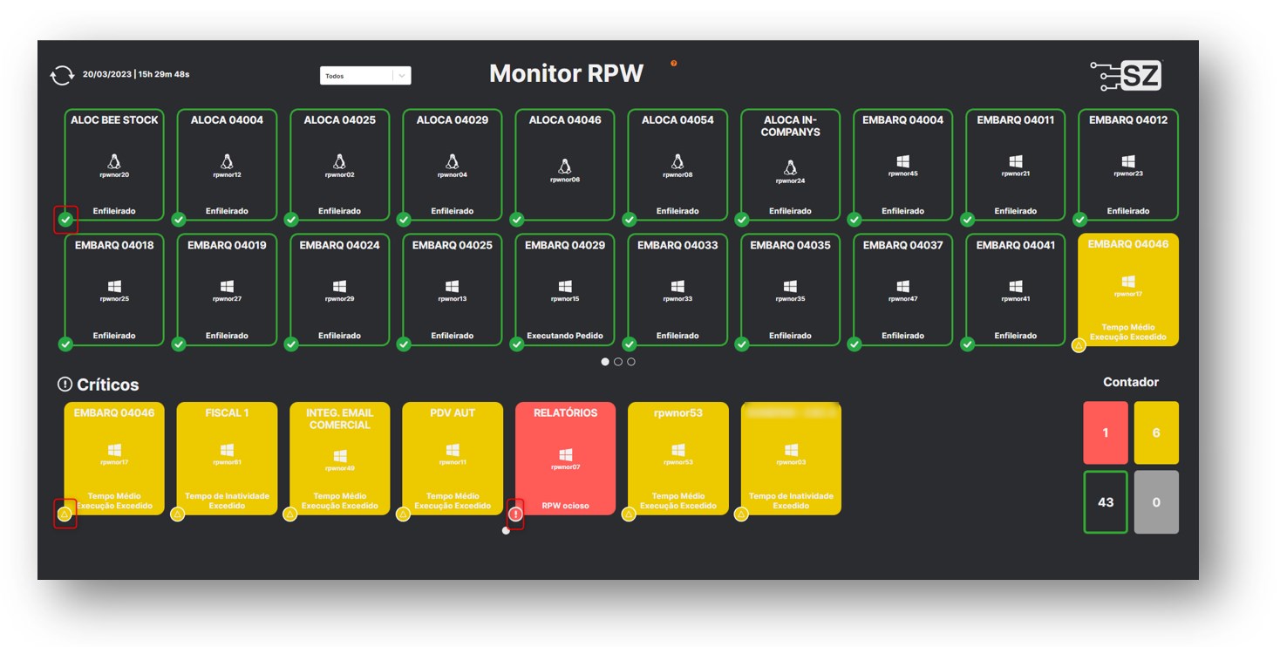Image resolution: width=1280 pixels, height=647 pixels.
Task: Open the EMBARQ 04029 Executando Pedido card
Action: pos(565,289)
